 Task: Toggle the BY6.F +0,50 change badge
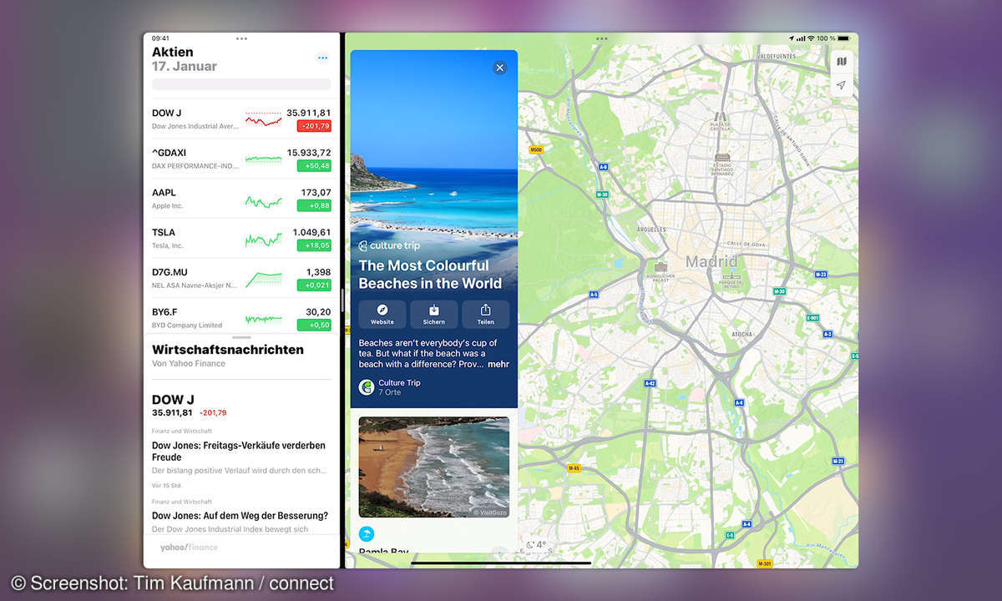tap(314, 325)
